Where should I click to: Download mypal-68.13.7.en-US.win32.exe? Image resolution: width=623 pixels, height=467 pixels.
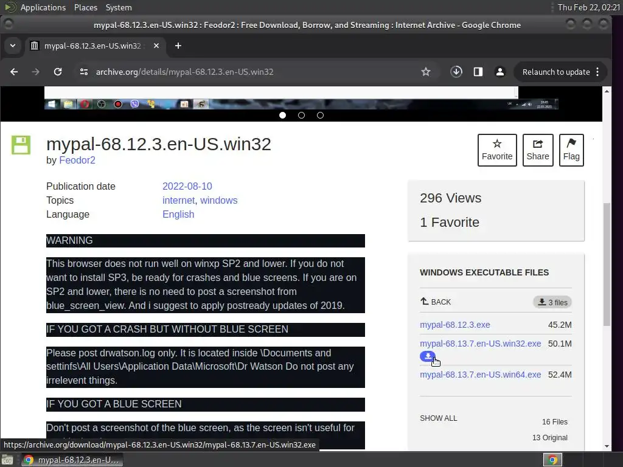point(481,344)
